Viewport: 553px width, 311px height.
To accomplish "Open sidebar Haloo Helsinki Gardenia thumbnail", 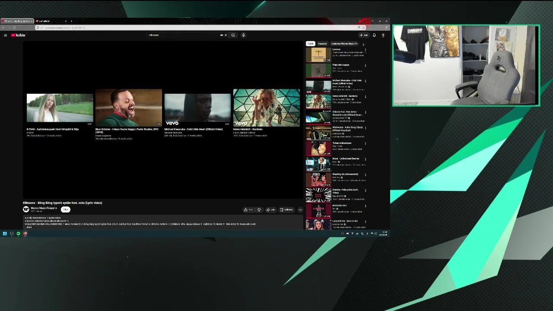I will tap(318, 102).
